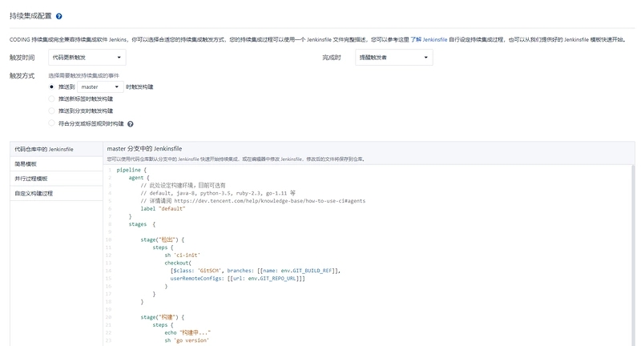Click the GitSCM branches code line

pos(256,271)
